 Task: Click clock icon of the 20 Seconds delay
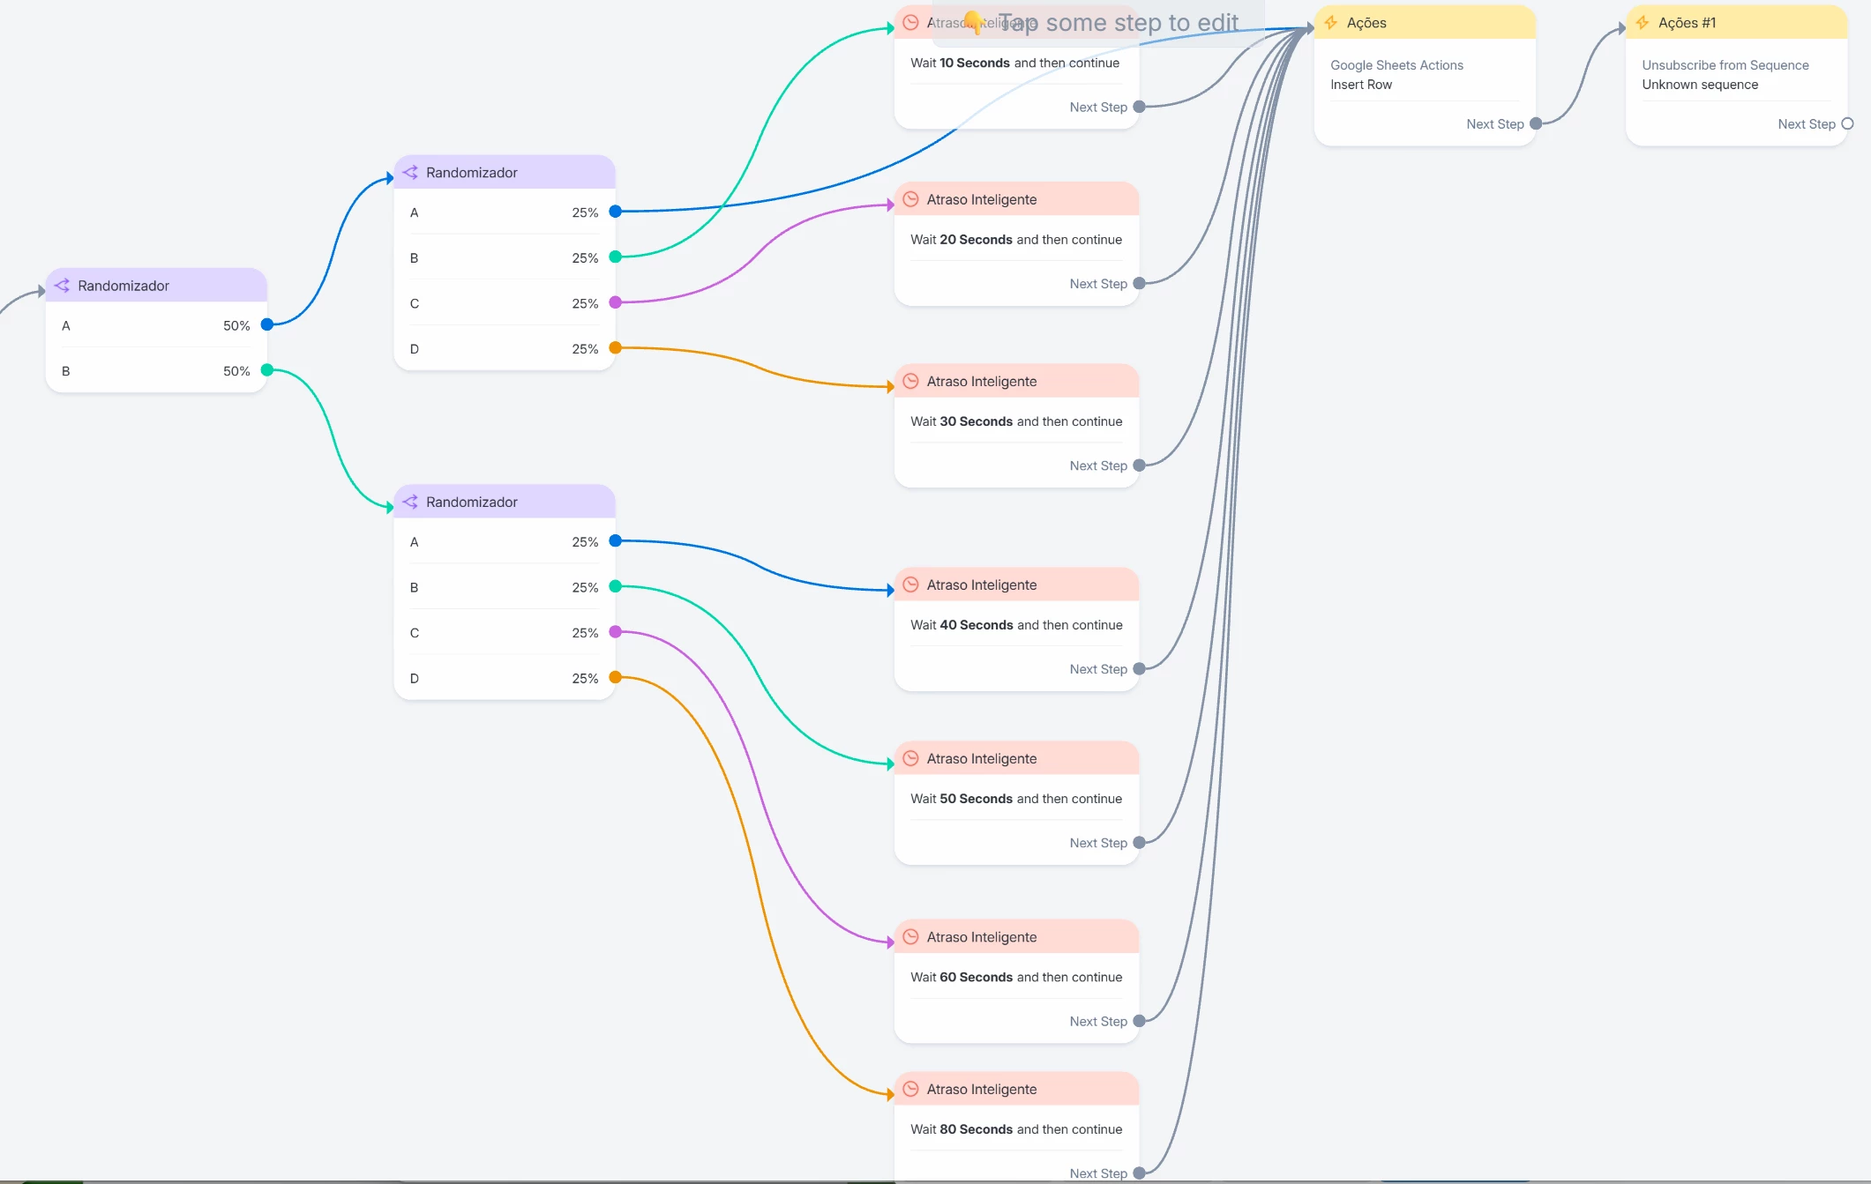pos(911,200)
